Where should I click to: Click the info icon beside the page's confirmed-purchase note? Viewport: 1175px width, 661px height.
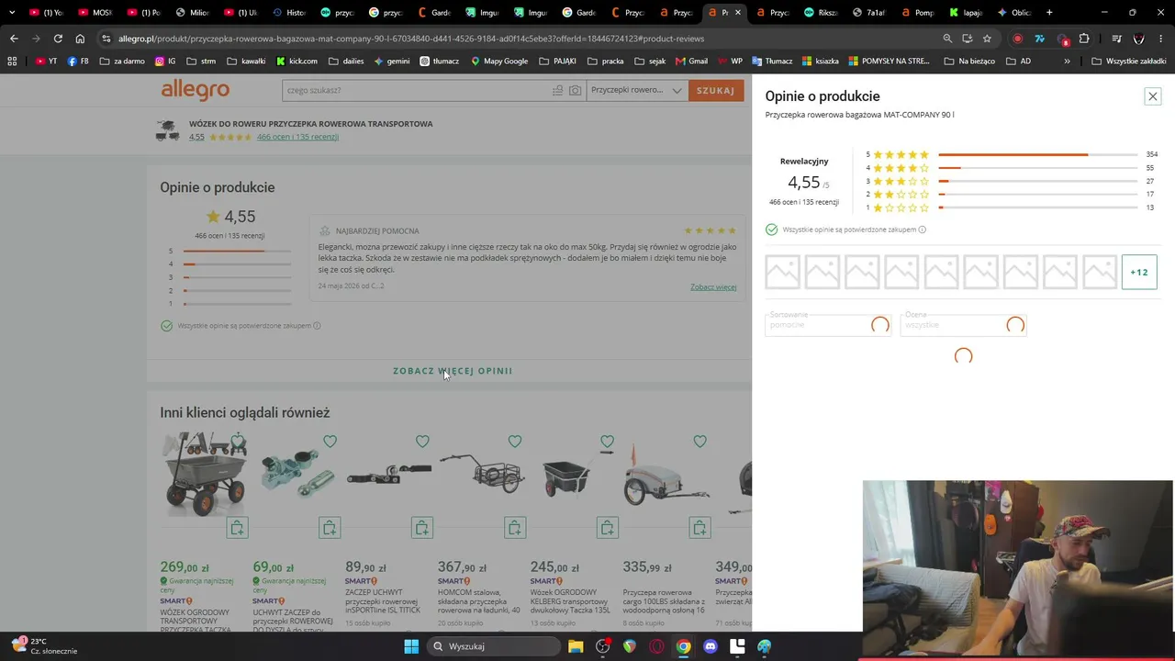click(x=317, y=326)
